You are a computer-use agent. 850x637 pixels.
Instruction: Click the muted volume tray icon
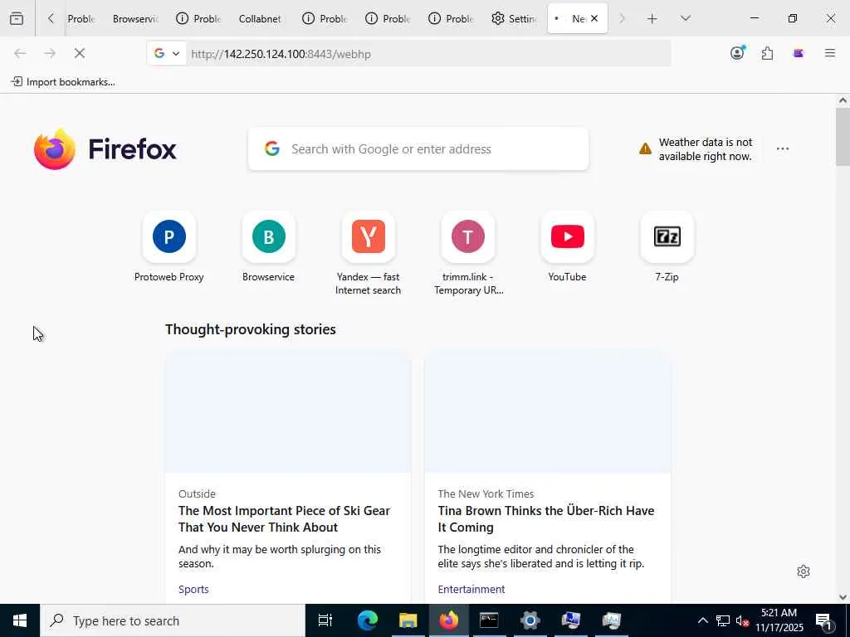point(742,620)
